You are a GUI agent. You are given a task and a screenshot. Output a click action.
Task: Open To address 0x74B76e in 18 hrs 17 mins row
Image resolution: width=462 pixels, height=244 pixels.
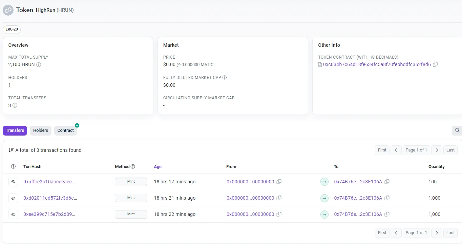(358, 182)
